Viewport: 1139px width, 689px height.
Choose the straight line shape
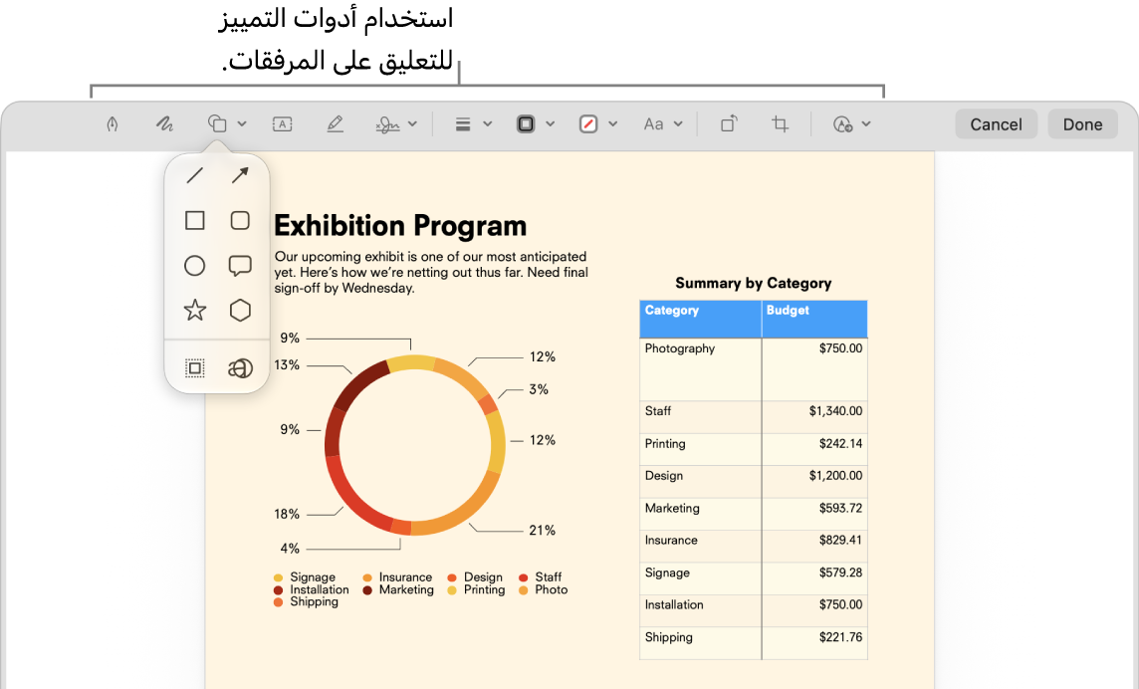point(195,175)
